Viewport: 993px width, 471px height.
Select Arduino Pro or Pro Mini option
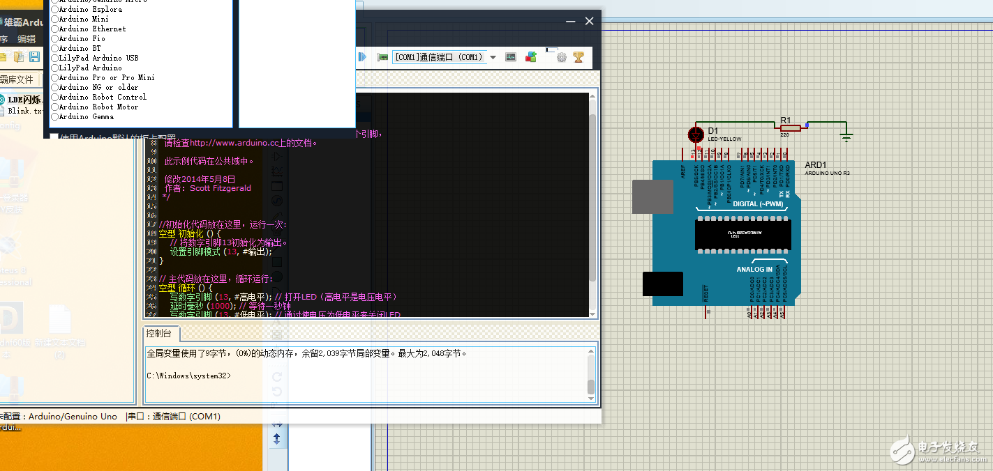103,78
